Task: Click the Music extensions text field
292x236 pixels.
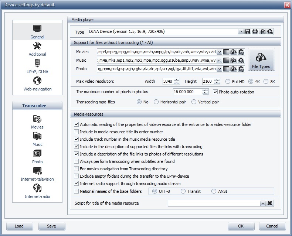Action: tap(157, 60)
